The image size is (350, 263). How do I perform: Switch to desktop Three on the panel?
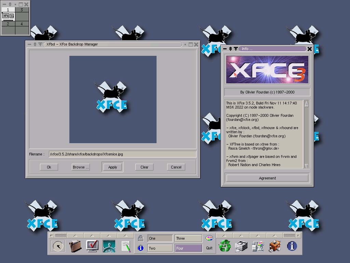pyautogui.click(x=188, y=238)
